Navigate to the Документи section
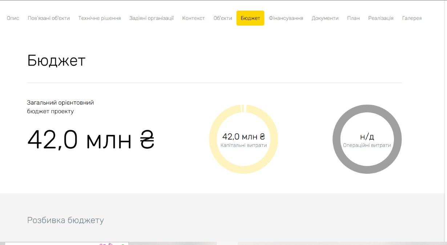This screenshot has height=245, width=447. (325, 18)
